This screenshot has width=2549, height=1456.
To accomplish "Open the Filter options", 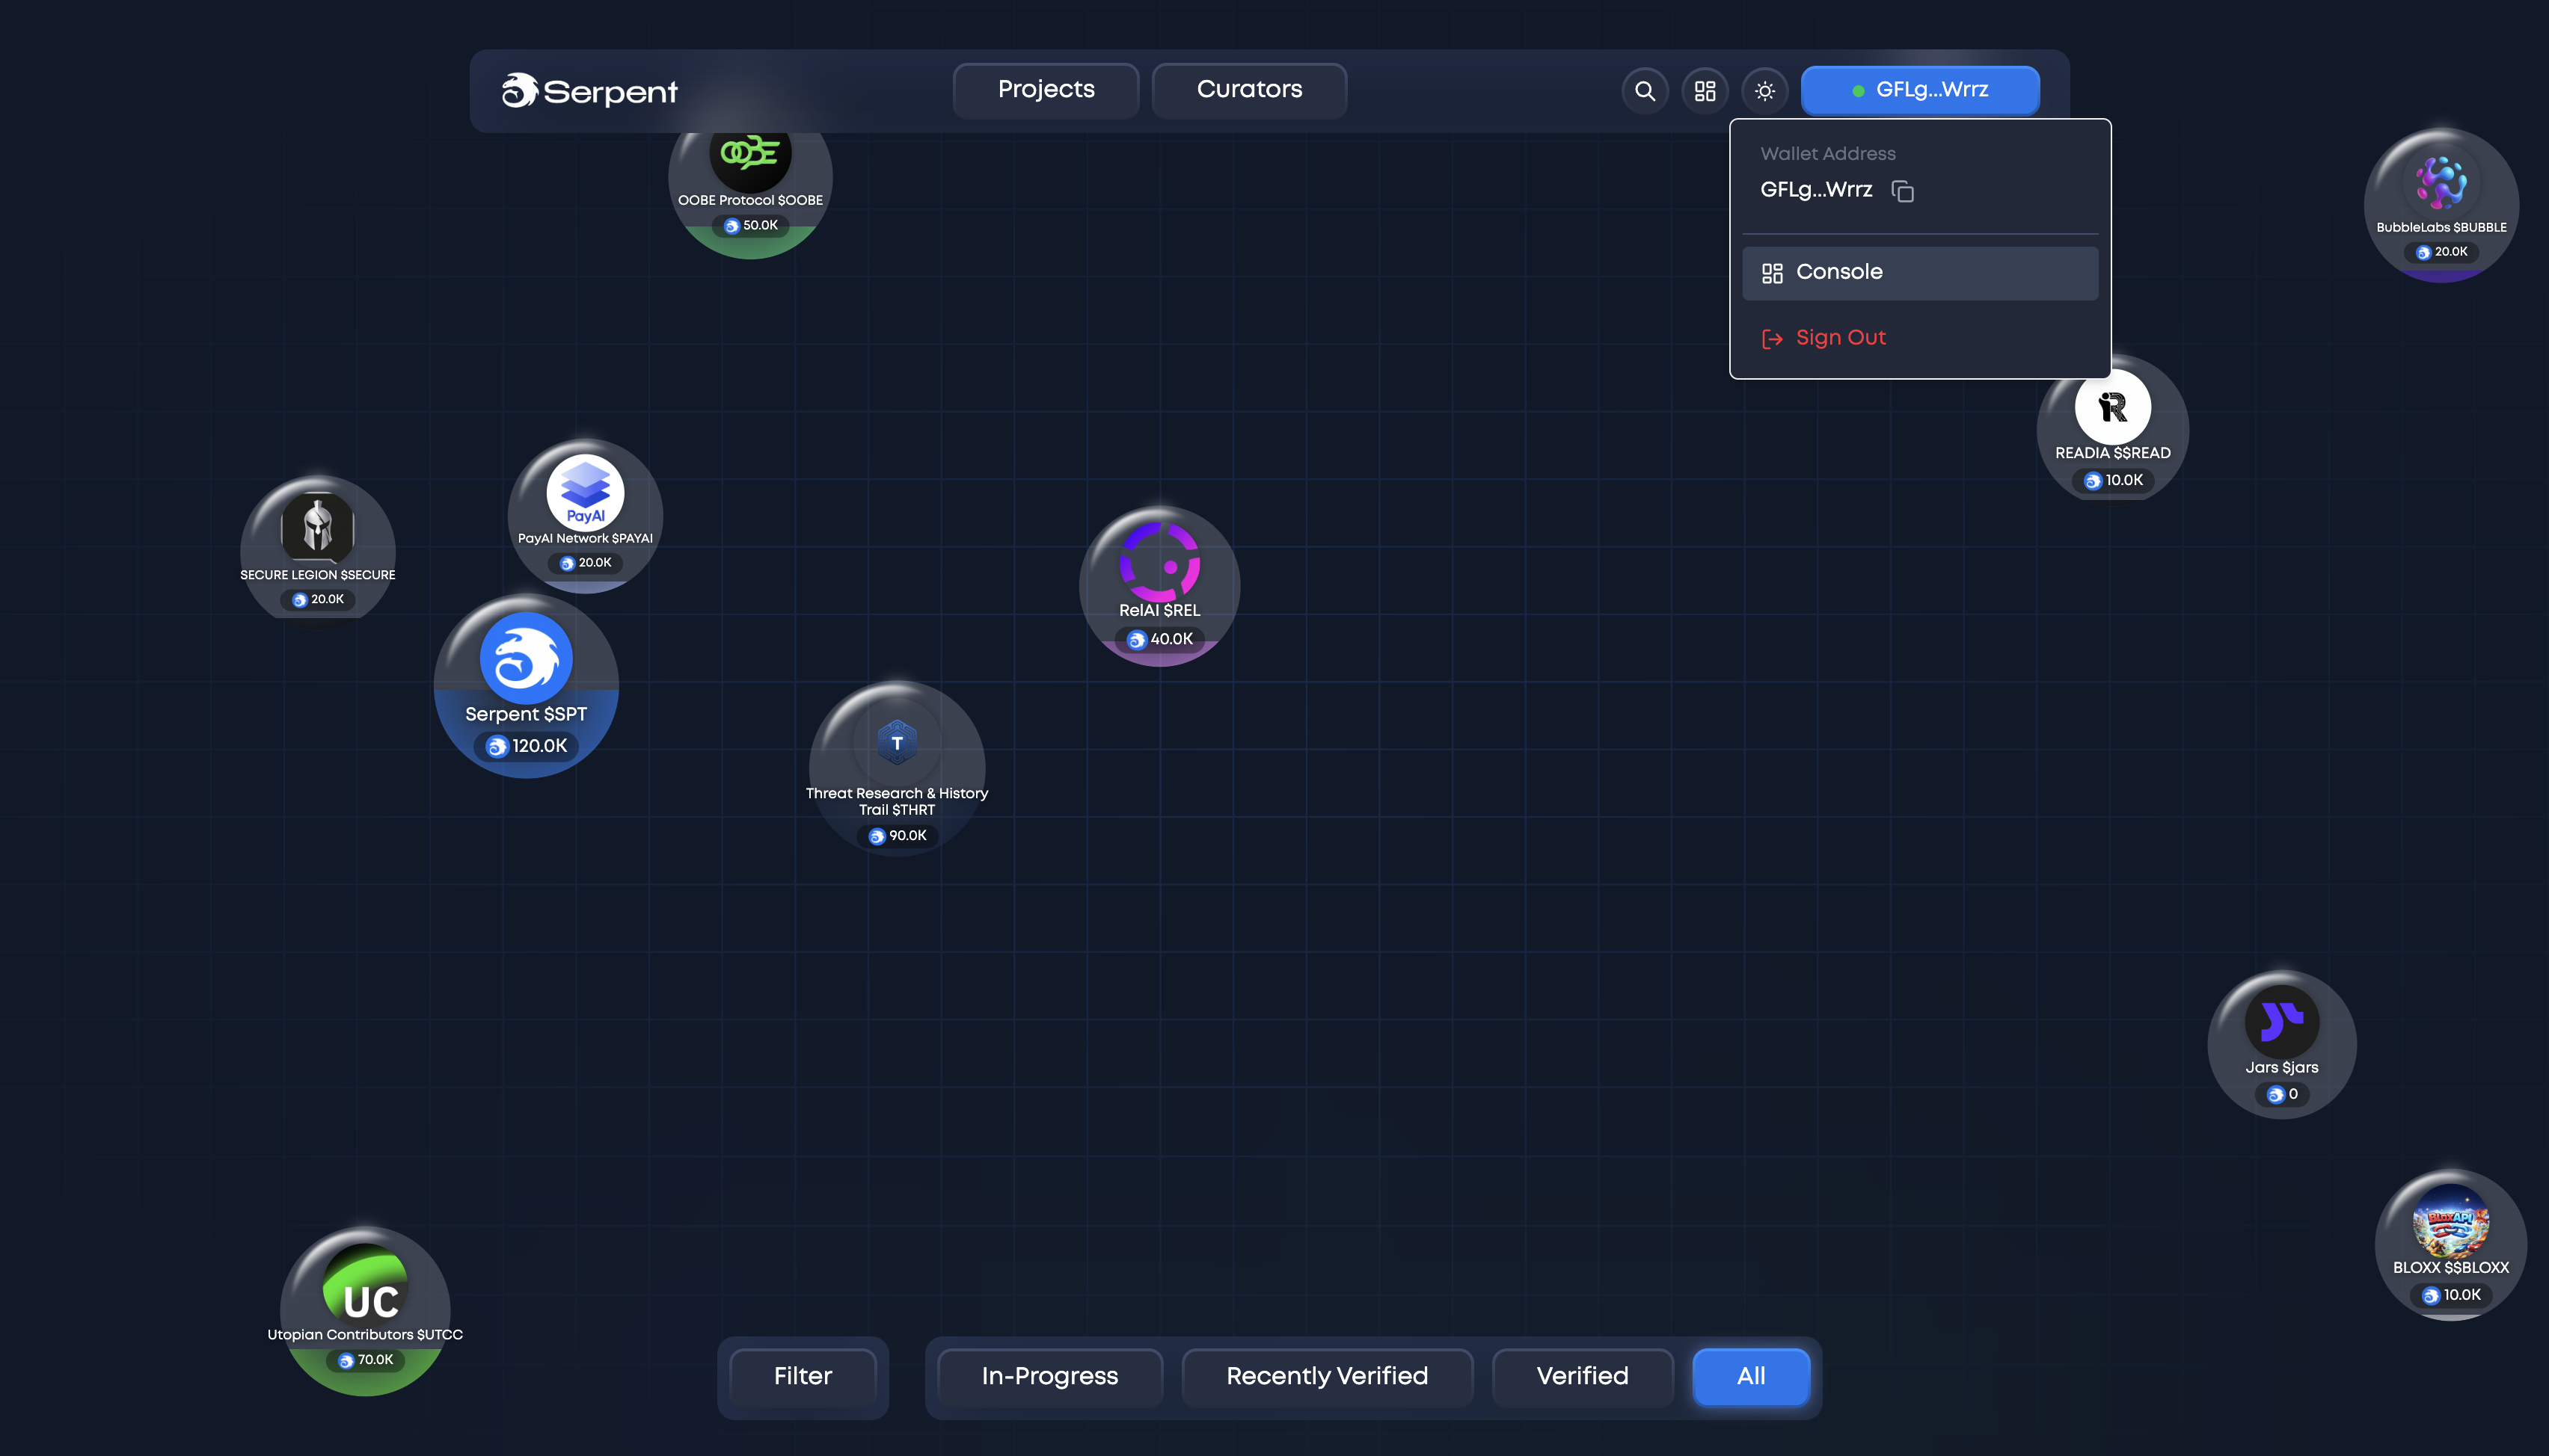I will 803,1376.
